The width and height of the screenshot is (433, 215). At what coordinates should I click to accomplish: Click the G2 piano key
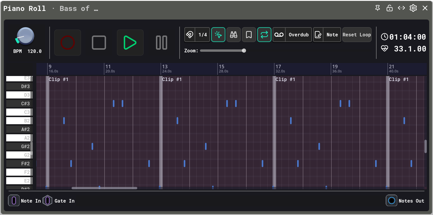[x=19, y=155]
